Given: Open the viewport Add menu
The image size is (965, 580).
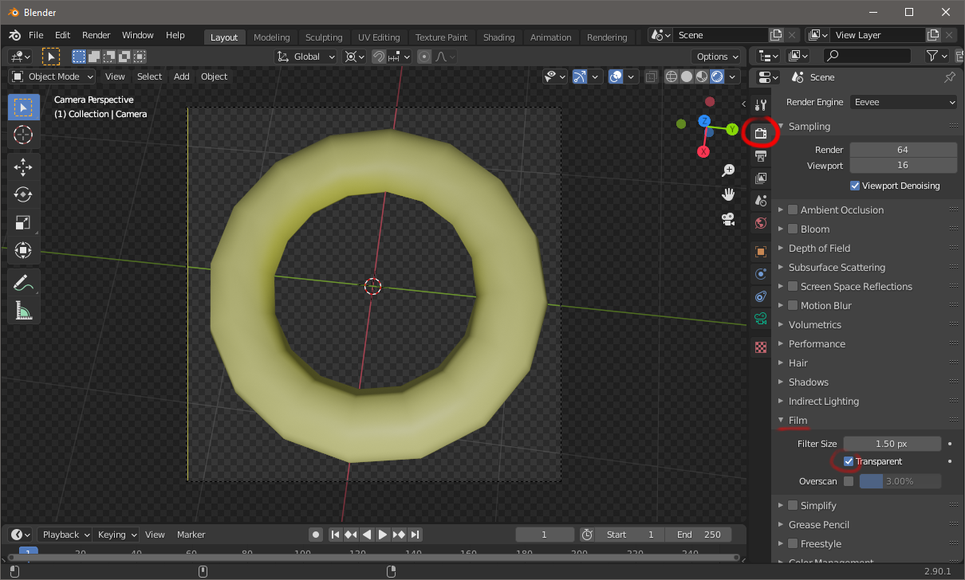Looking at the screenshot, I should 182,76.
